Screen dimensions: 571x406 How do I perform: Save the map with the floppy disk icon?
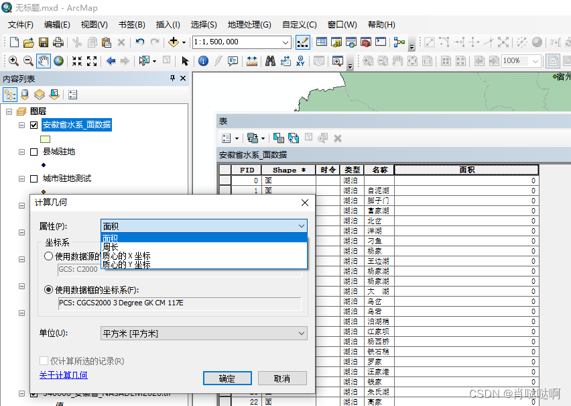point(44,42)
